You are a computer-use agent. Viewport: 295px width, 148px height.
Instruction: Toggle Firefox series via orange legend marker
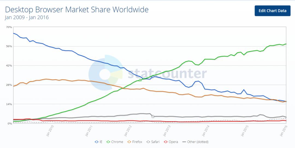pyautogui.click(x=129, y=142)
